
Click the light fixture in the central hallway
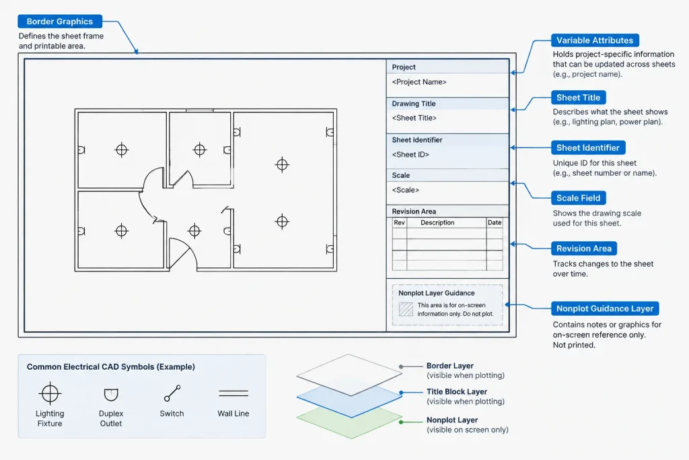point(194,231)
